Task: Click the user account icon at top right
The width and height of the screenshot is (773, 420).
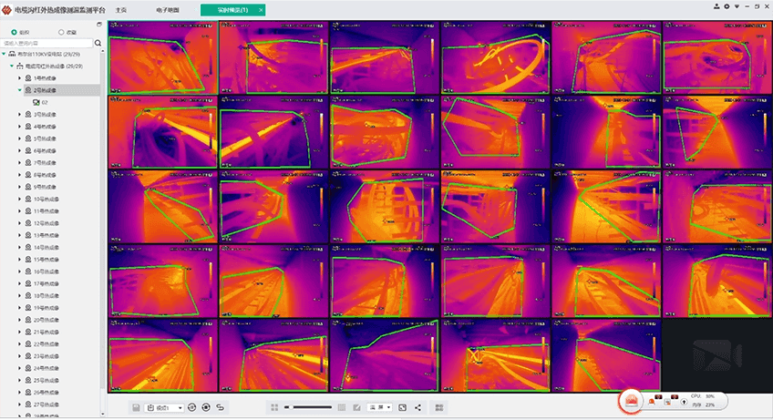Action: (716, 8)
